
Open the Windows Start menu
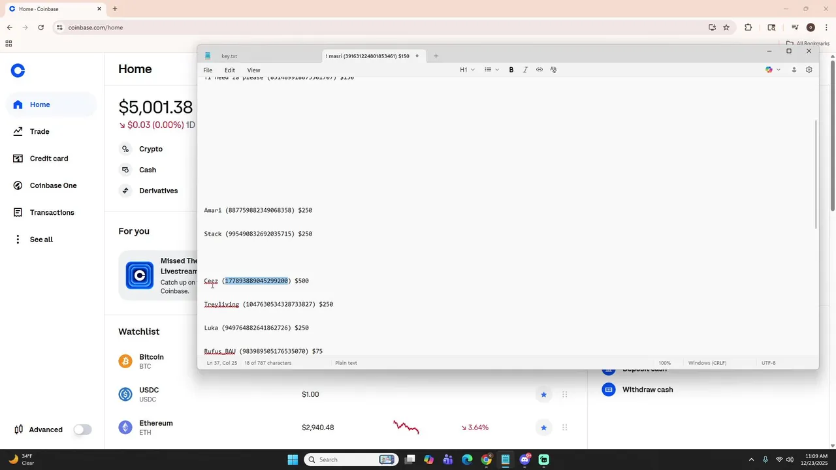tap(293, 460)
